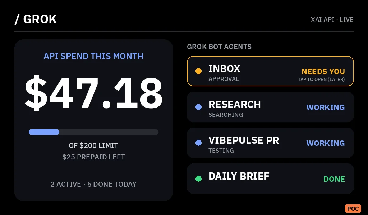Image resolution: width=368 pixels, height=215 pixels.
Task: Click the "DONE" status on Daily Brief
Action: (x=334, y=179)
